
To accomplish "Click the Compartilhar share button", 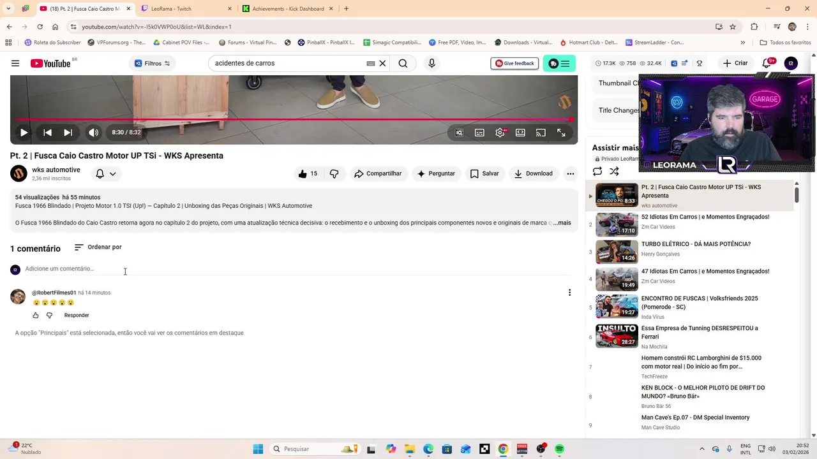I will point(378,173).
